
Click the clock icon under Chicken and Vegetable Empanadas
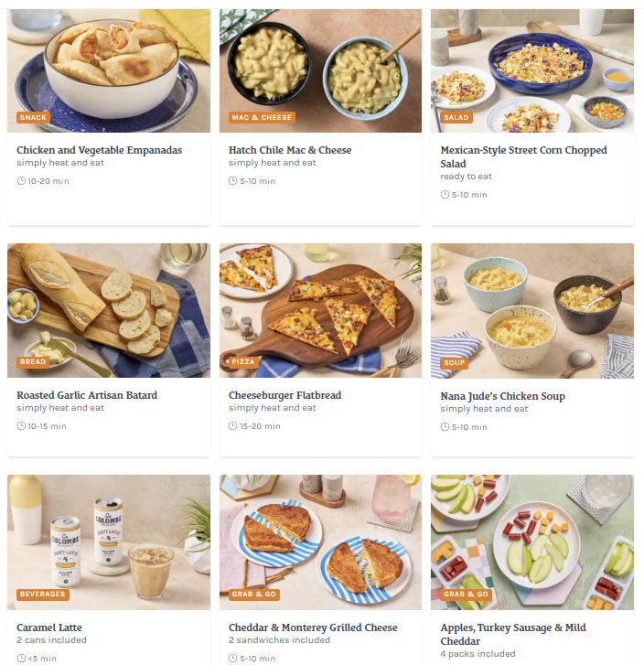pyautogui.click(x=21, y=181)
